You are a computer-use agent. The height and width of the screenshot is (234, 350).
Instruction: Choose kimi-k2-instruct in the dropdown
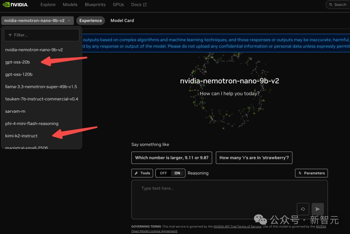21,136
